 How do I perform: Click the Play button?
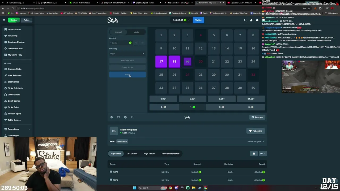click(127, 75)
